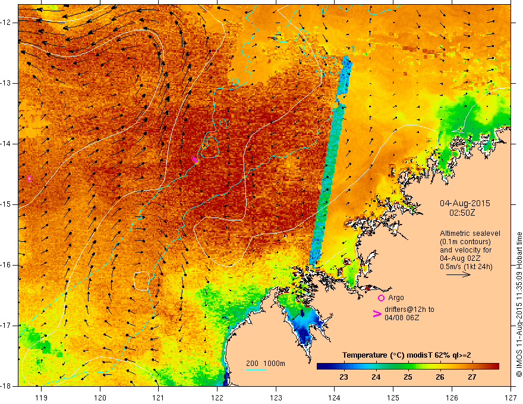Screen dimensions: 523x404
Task: Click the color bar value 27
Action: (x=472, y=377)
